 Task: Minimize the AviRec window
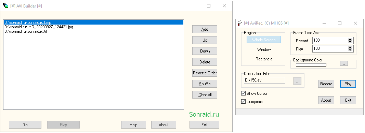click(x=324, y=23)
